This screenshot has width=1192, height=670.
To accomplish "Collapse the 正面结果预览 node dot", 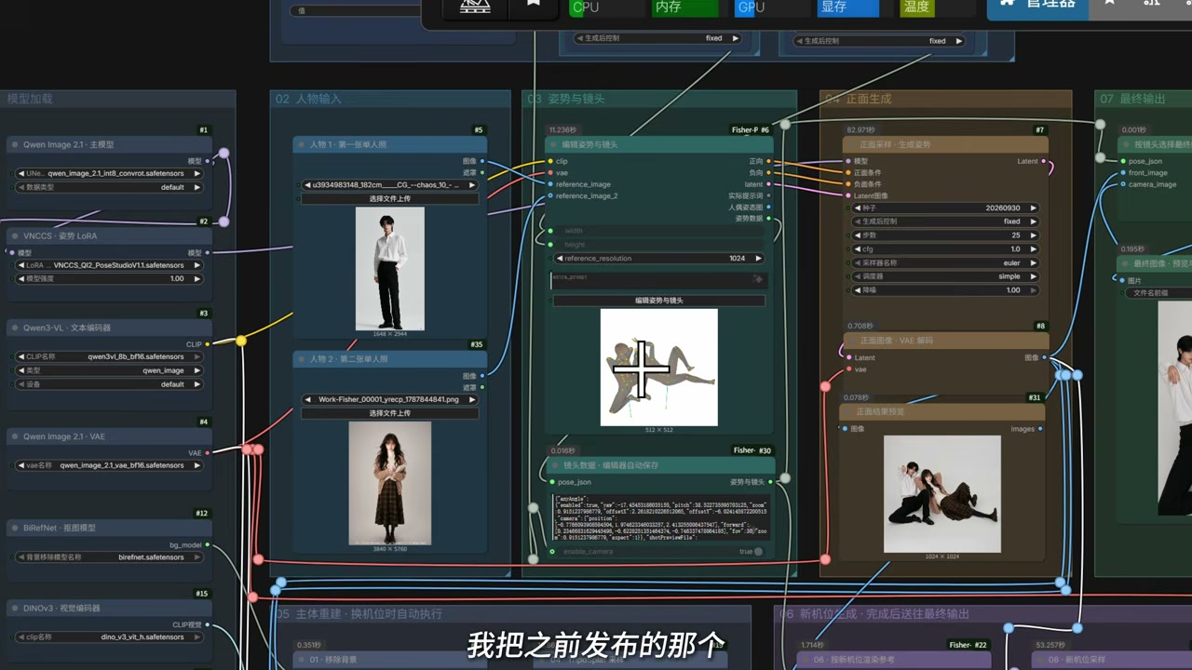I will (847, 412).
